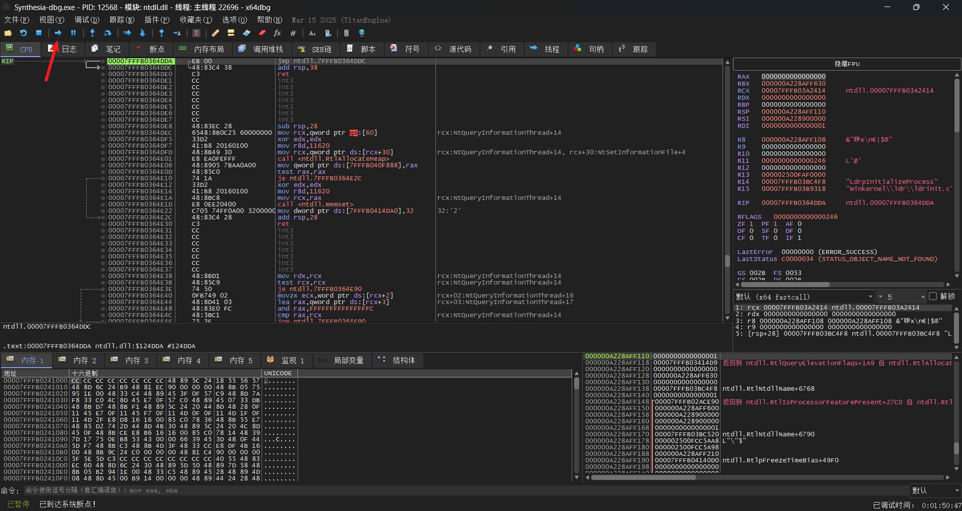
Task: Click the Restart debuggee icon
Action: pos(23,33)
